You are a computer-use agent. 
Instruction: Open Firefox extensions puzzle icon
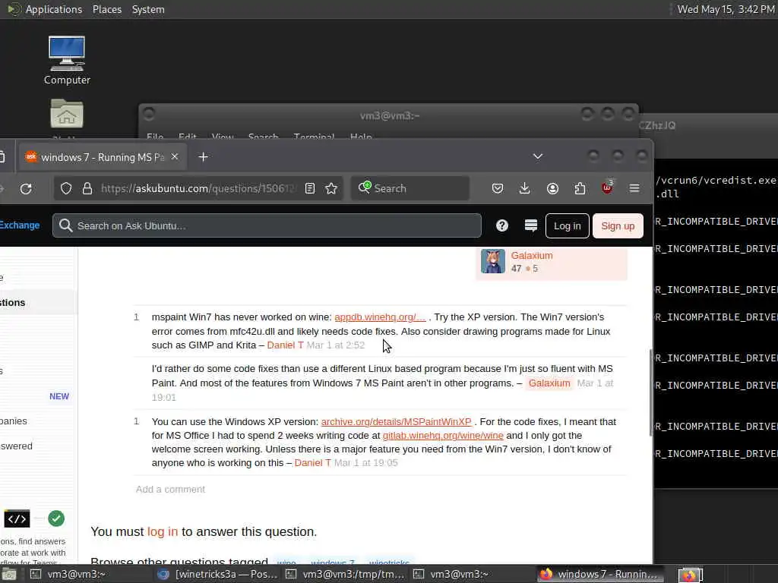[580, 188]
